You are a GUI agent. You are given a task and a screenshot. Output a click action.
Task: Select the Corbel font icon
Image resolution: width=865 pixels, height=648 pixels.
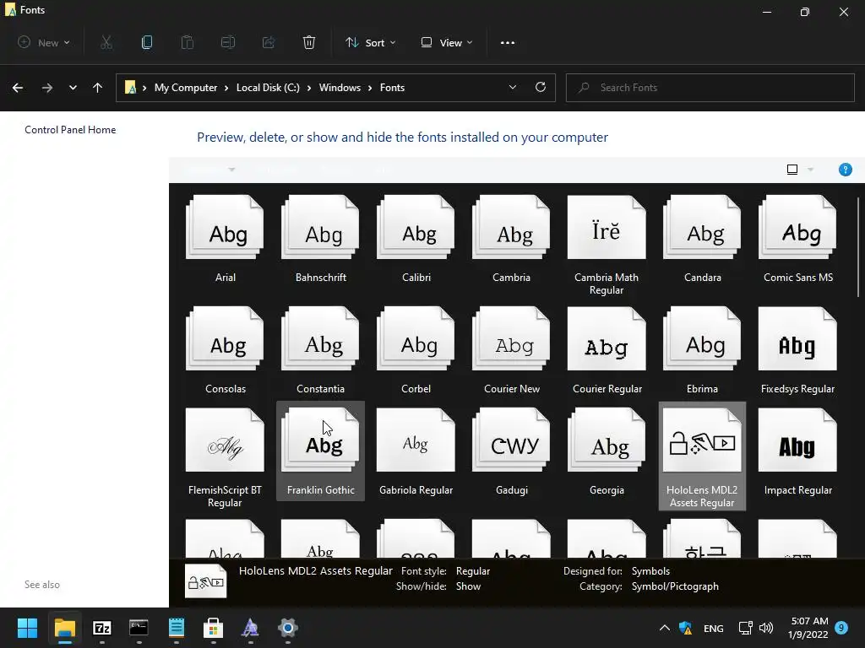(x=416, y=339)
